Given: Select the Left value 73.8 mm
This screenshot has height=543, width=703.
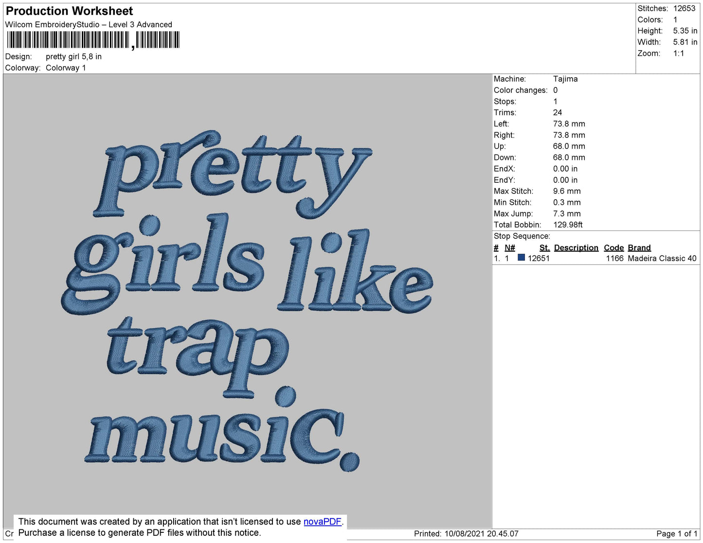Looking at the screenshot, I should click(x=569, y=123).
